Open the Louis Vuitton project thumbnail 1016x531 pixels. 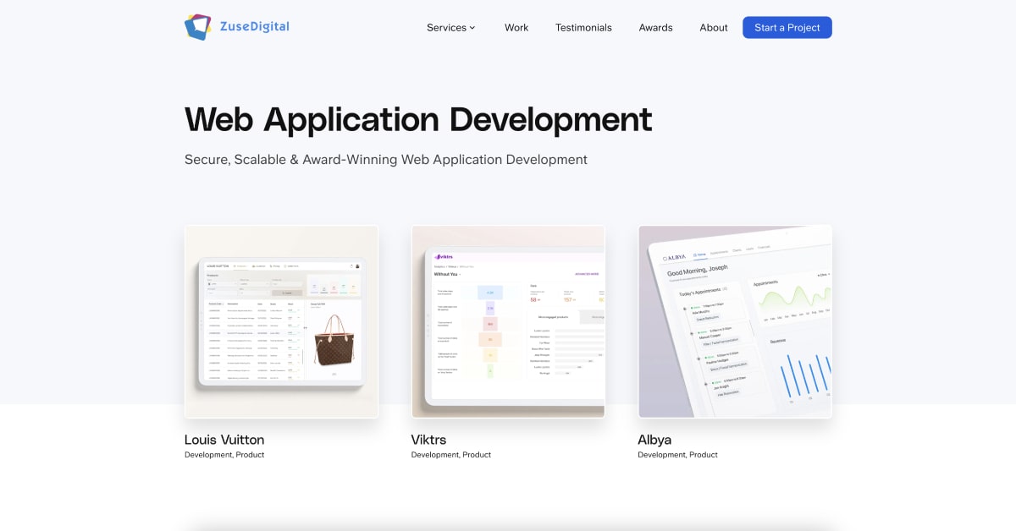281,321
